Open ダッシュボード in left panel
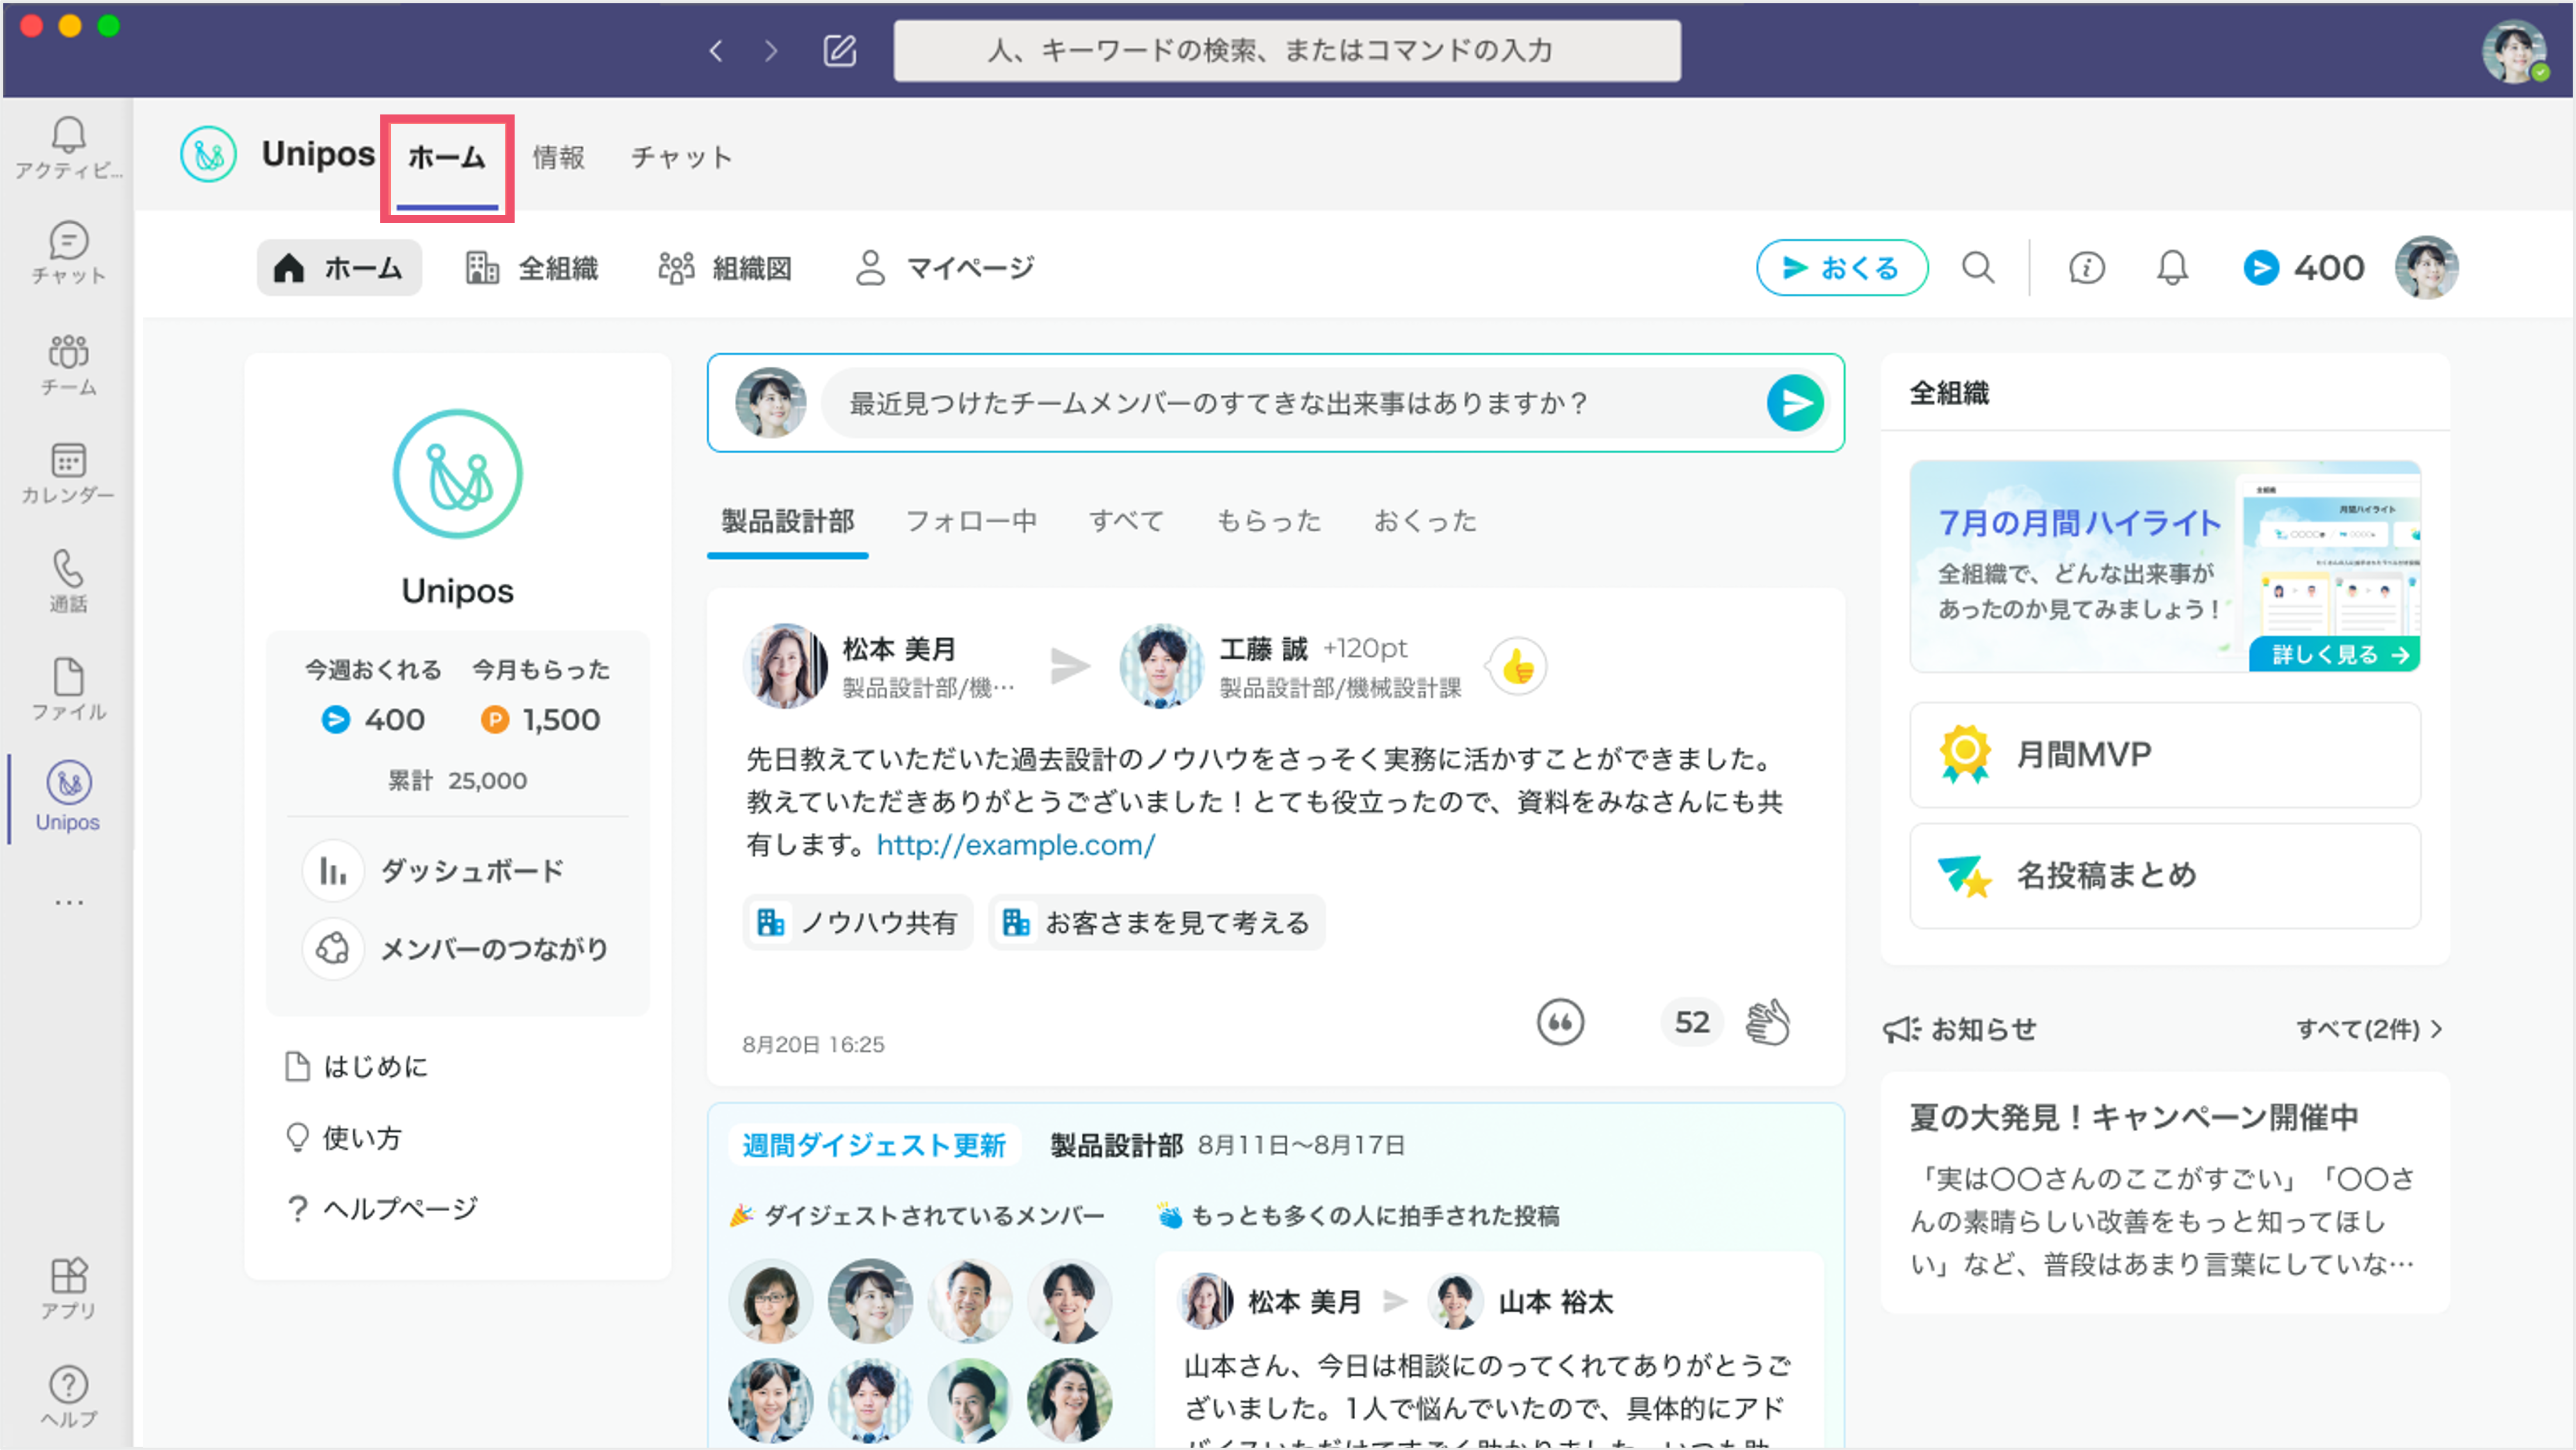This screenshot has width=2576, height=1450. click(434, 870)
